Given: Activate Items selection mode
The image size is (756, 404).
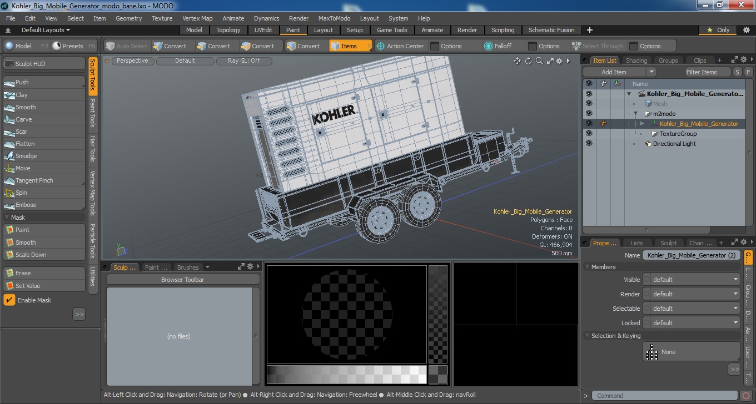Looking at the screenshot, I should [350, 46].
